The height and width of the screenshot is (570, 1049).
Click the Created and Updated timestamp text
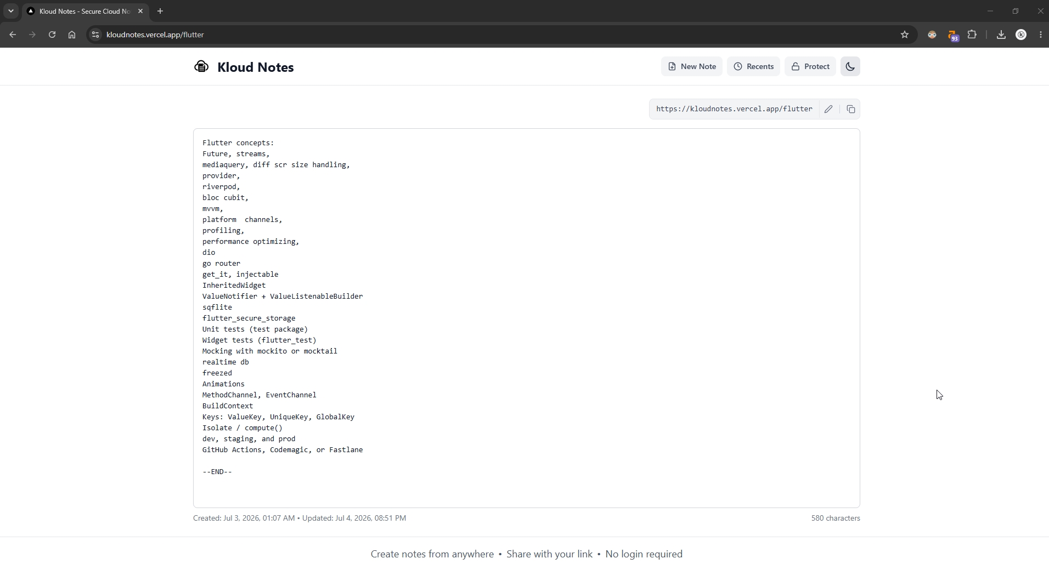(x=300, y=518)
